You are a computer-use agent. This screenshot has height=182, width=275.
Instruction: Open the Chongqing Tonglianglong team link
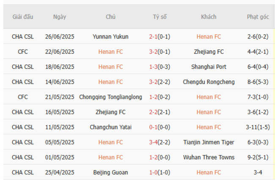(x=110, y=97)
